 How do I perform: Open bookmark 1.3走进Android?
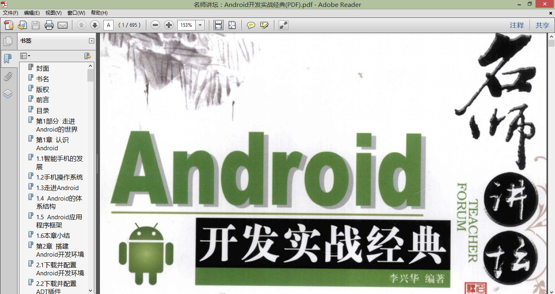pyautogui.click(x=57, y=188)
